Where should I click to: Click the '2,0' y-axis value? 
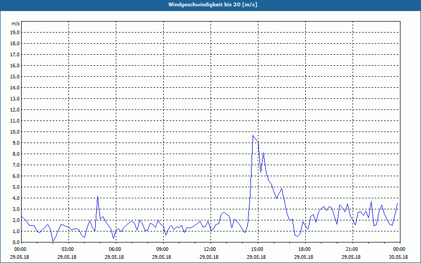(x=16, y=220)
